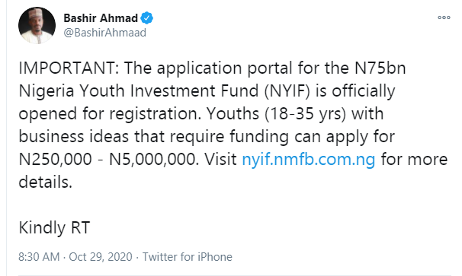Image resolution: width=462 pixels, height=276 pixels.
Task: Click the word registration. in the tweet
Action: [x=155, y=114]
